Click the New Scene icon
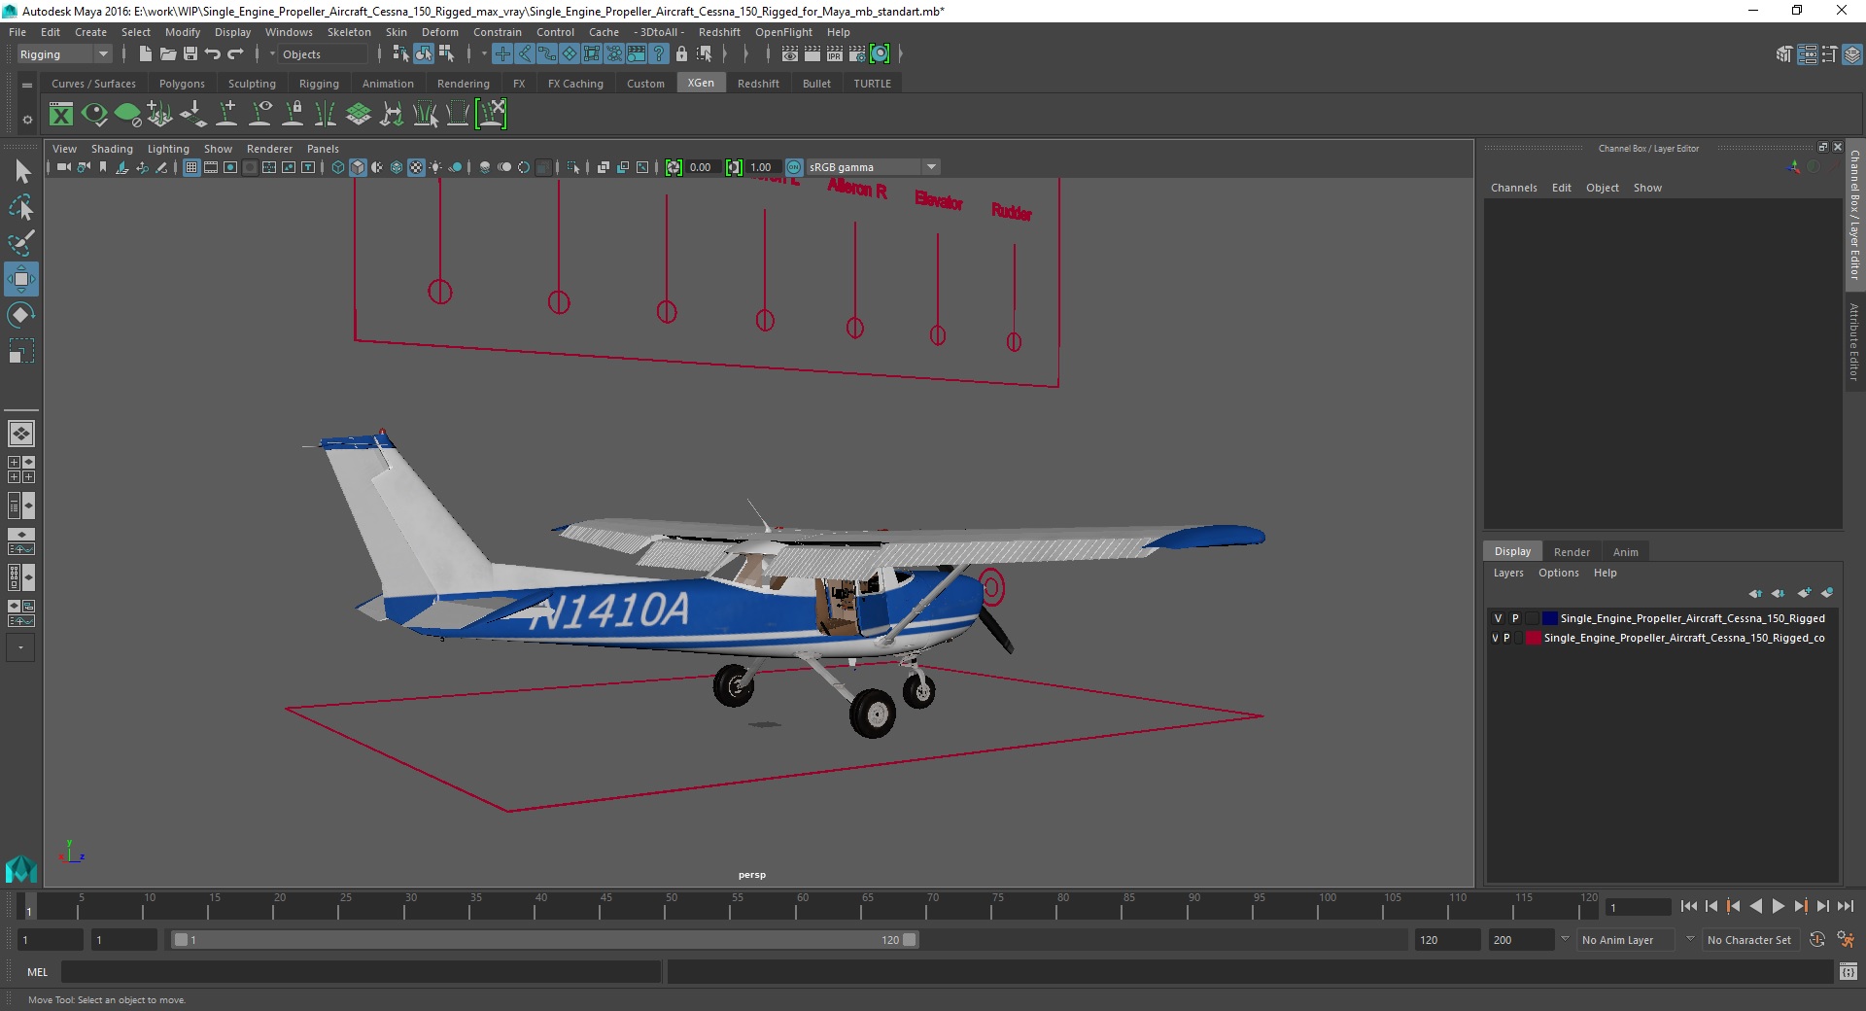Viewport: 1866px width, 1011px height. tap(145, 54)
